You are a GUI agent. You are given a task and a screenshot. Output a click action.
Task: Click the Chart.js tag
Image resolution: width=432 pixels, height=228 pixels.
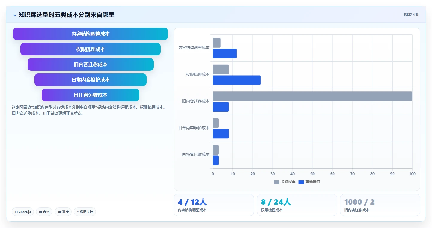tap(23, 212)
